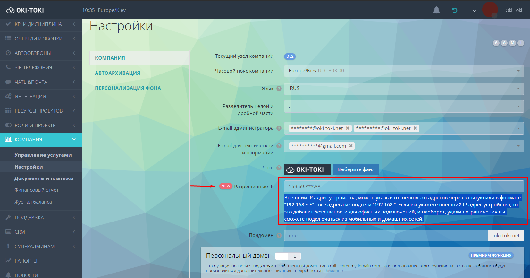
Task: Click help icon next to Лого
Action: tap(279, 168)
